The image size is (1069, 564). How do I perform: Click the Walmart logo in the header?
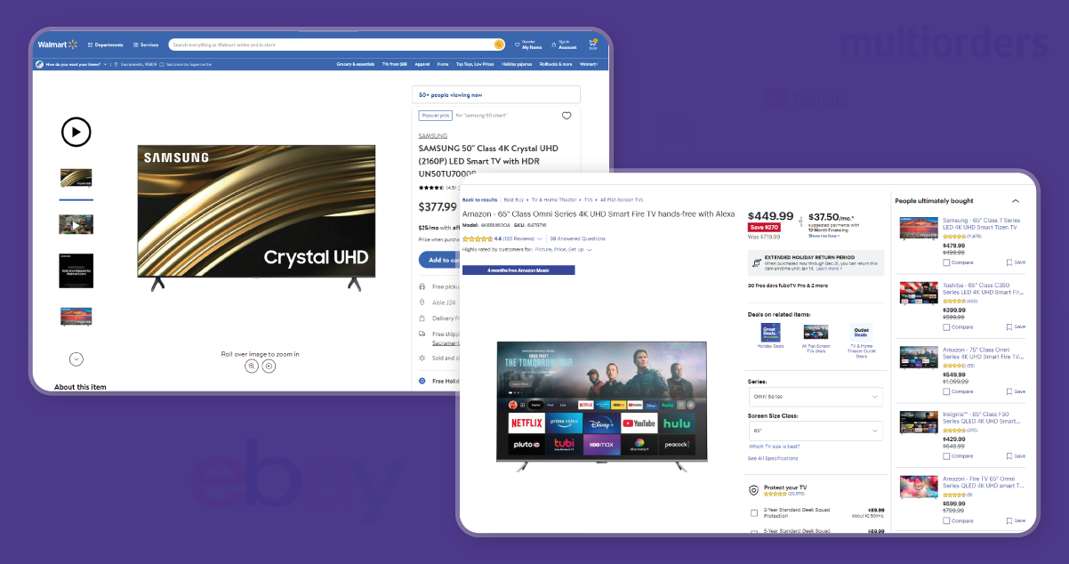(58, 44)
